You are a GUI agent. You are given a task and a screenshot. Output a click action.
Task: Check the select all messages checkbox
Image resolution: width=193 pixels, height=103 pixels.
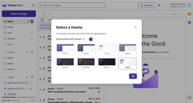(x=44, y=14)
